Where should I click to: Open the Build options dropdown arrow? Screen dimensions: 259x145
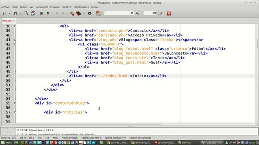click(84, 13)
